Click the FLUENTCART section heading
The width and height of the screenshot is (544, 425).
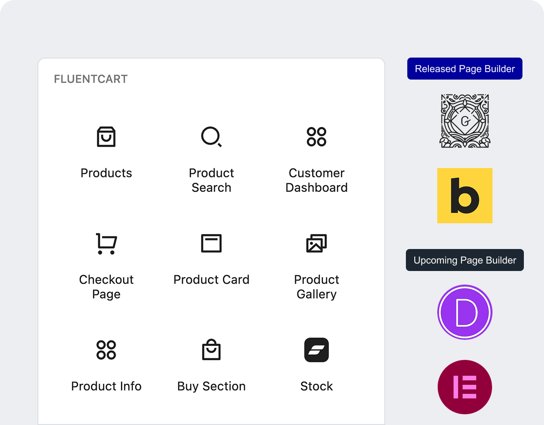[91, 79]
